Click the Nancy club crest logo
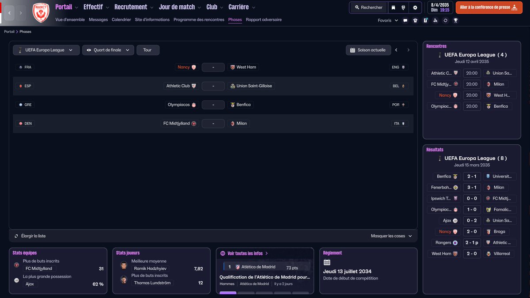Image resolution: width=530 pixels, height=298 pixels. pos(41,13)
